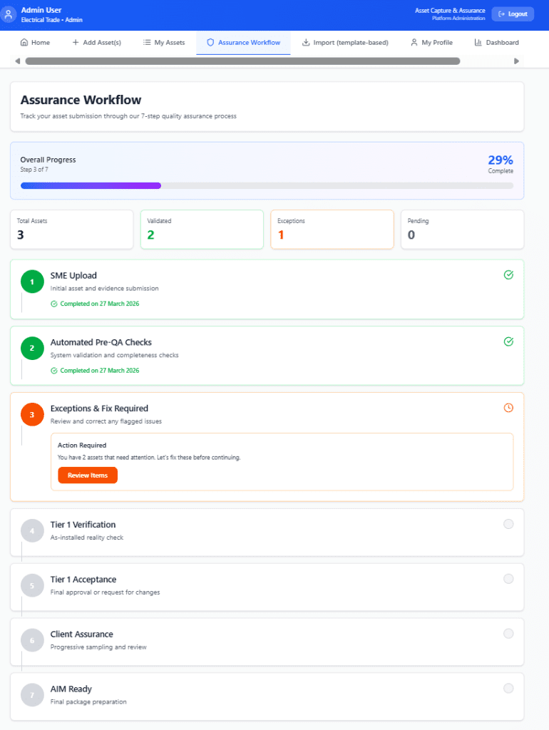Click the shield icon on Assurance Workflow

210,42
